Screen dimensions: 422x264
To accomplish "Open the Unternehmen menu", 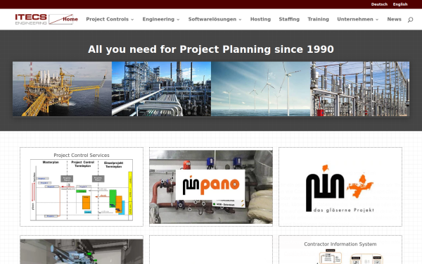I will [x=355, y=19].
